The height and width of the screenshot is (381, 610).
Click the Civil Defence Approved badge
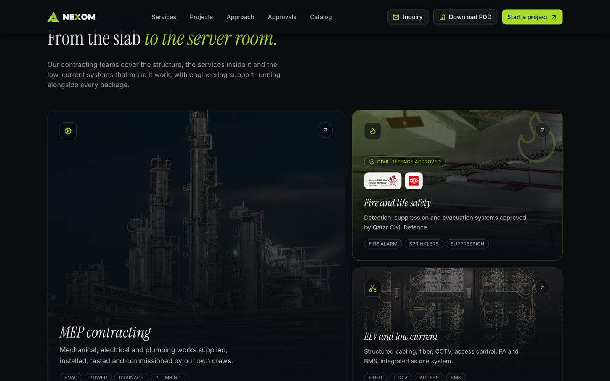tap(405, 162)
